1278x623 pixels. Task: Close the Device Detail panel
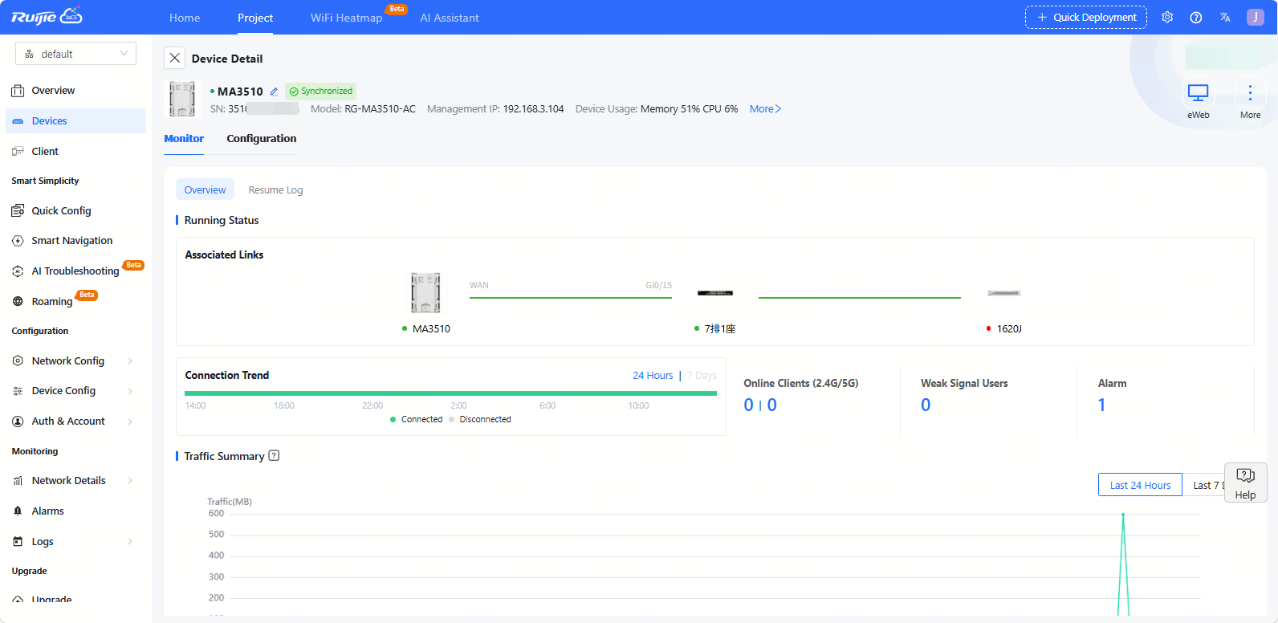click(175, 59)
